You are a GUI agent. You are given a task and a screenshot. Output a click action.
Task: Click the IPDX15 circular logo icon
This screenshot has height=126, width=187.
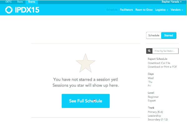point(9,10)
